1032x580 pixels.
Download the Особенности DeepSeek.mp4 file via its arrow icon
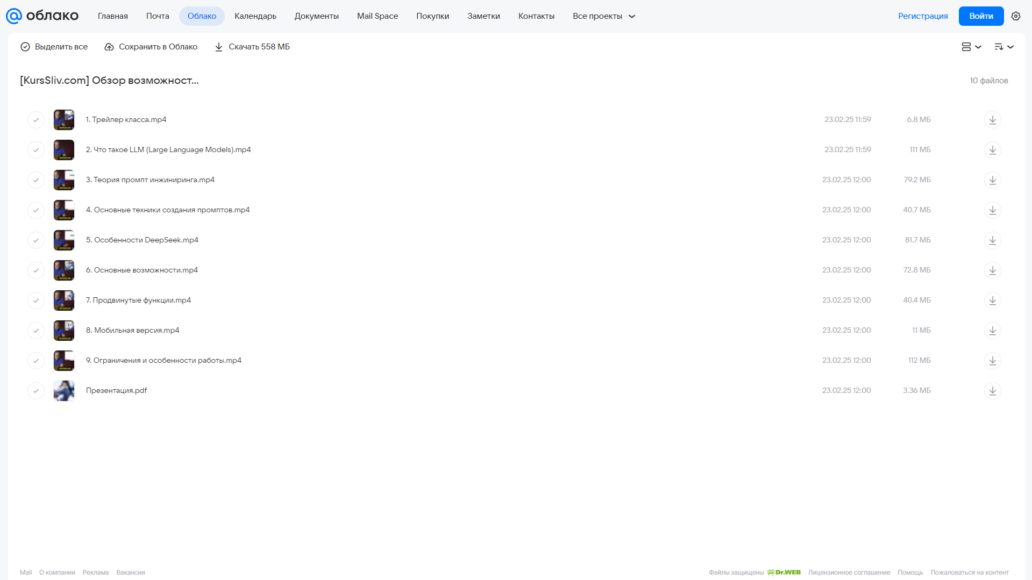(x=992, y=240)
